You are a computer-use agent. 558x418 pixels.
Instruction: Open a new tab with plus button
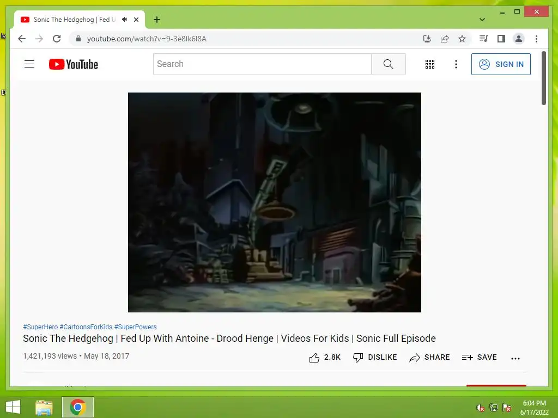[x=157, y=20]
